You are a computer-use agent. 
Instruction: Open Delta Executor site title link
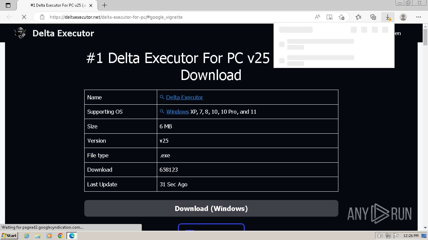point(63,33)
